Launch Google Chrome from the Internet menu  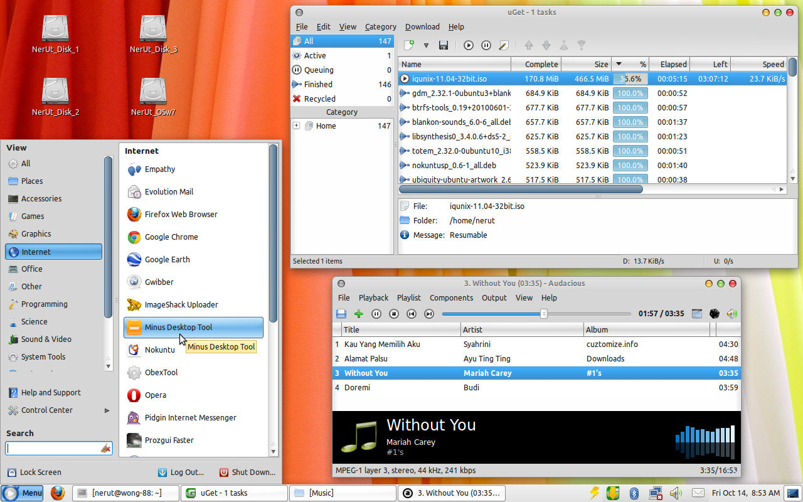coord(193,237)
